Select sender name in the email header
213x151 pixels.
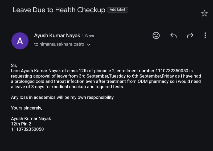click(57, 35)
